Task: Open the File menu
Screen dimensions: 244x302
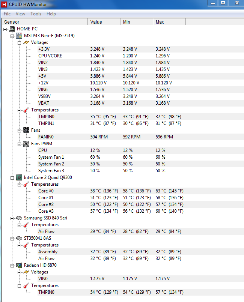Action: pyautogui.click(x=7, y=14)
